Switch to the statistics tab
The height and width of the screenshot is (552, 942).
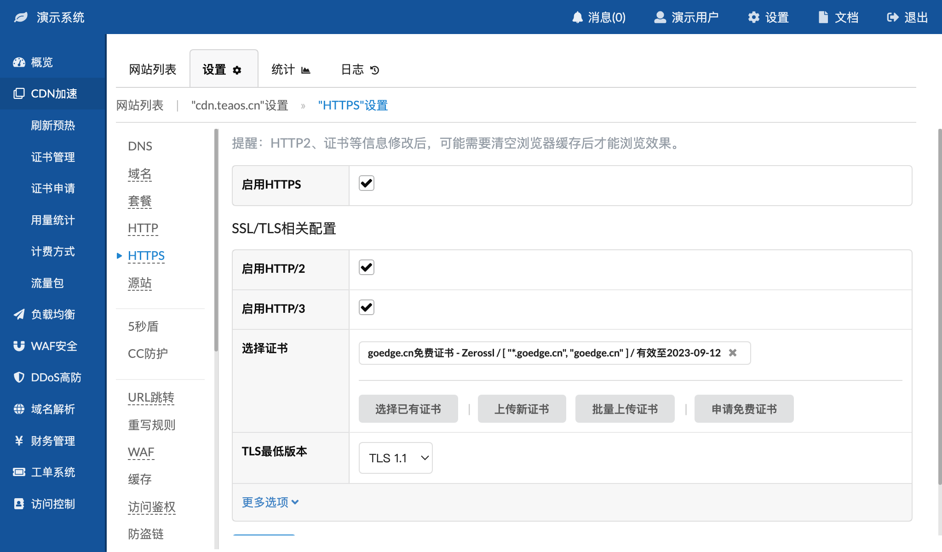291,69
